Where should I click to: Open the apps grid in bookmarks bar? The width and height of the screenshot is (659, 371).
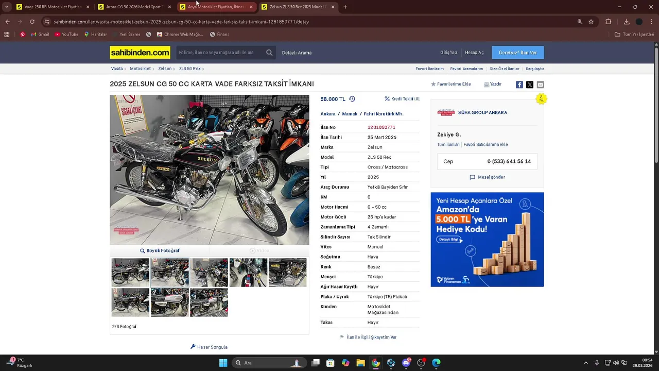[x=7, y=35]
